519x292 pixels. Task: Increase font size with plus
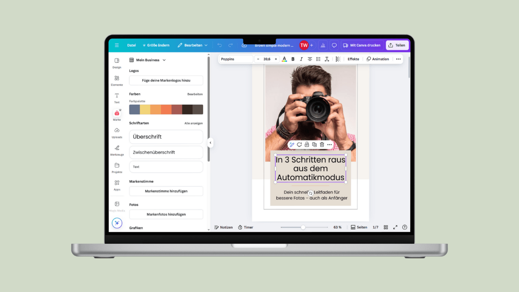pyautogui.click(x=276, y=59)
